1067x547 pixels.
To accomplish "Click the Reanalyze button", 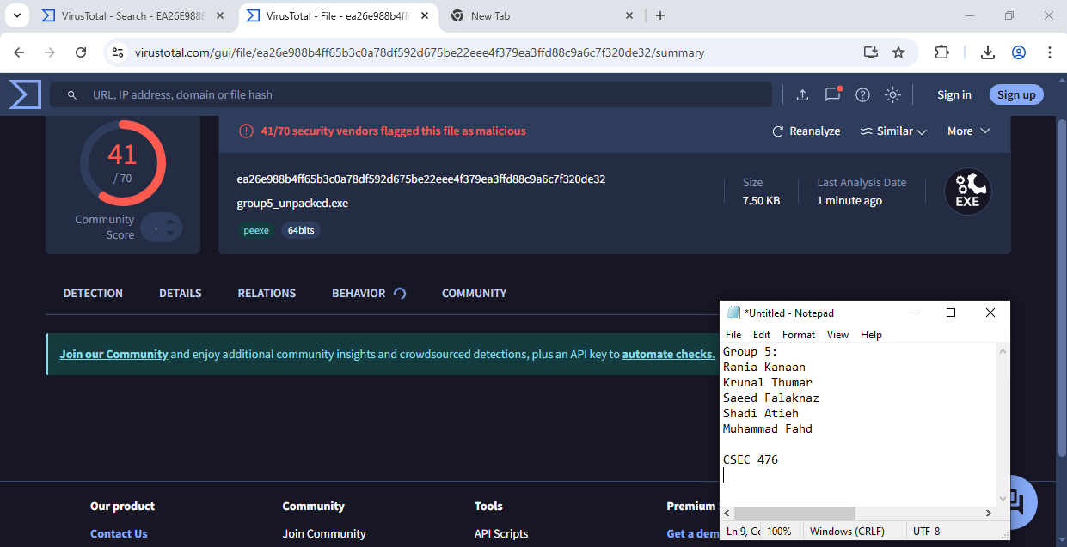I will [806, 131].
